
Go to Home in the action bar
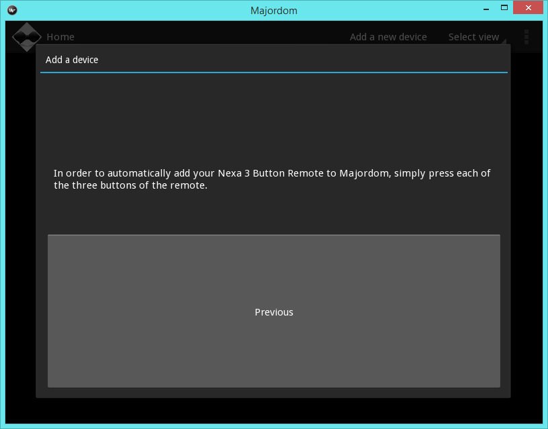tap(60, 37)
